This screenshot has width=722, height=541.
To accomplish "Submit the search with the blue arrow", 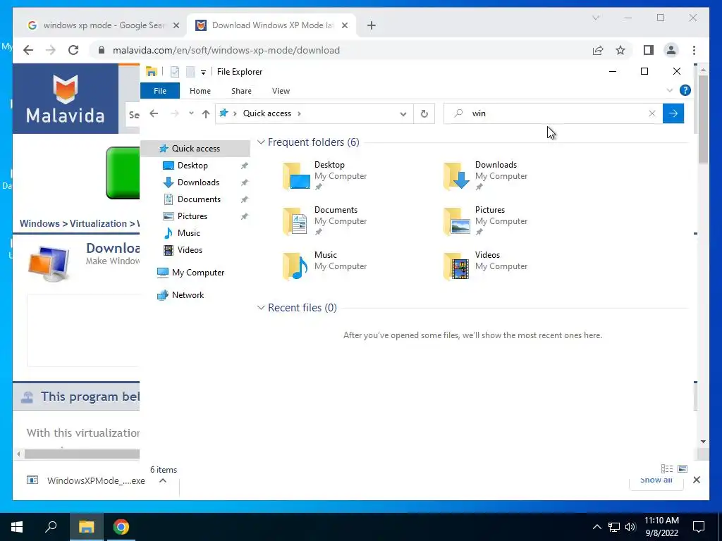I will point(673,113).
